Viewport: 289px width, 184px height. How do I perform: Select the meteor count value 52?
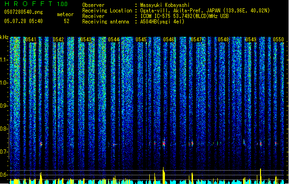67,21
